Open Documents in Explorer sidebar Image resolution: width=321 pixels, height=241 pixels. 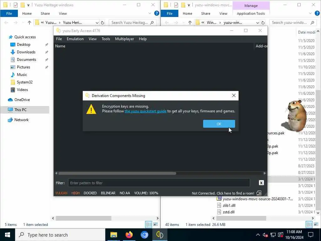pos(26,60)
